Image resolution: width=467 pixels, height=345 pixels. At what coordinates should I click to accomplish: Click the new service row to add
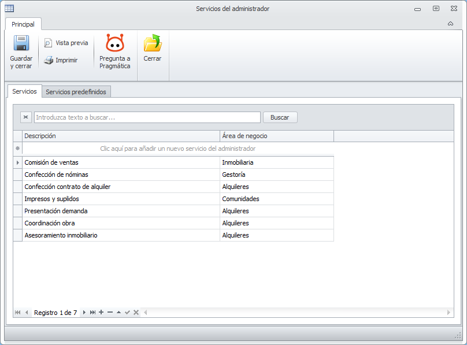click(x=178, y=149)
